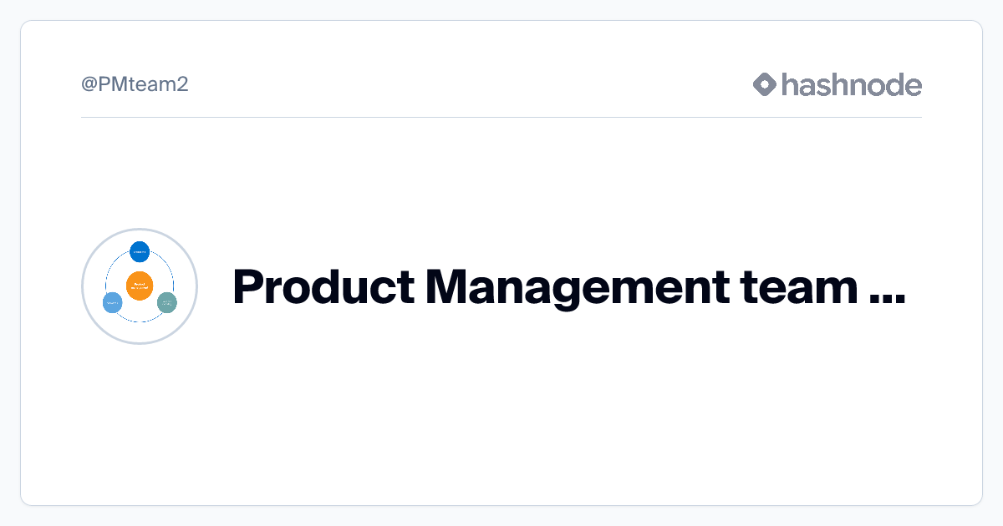The image size is (1003, 526).
Task: Select the dark blue top circle in avatar
Action: click(140, 251)
